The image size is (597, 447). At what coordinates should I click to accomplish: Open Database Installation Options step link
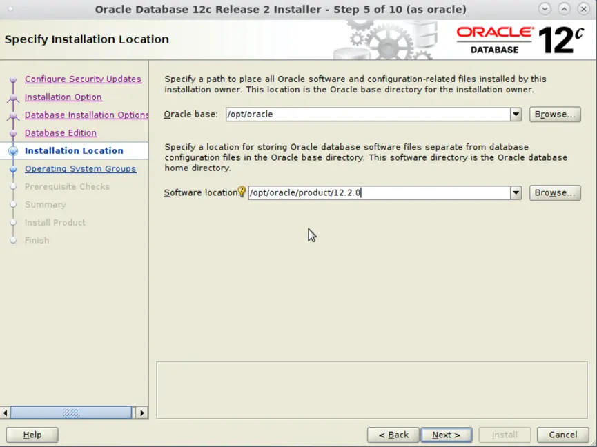point(86,115)
